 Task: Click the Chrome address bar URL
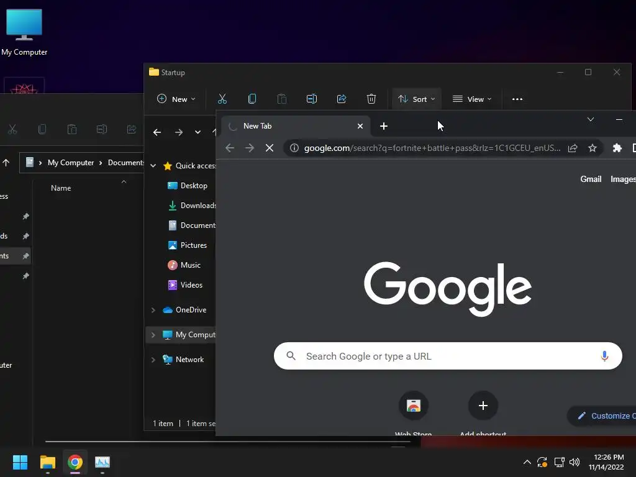[x=432, y=148]
